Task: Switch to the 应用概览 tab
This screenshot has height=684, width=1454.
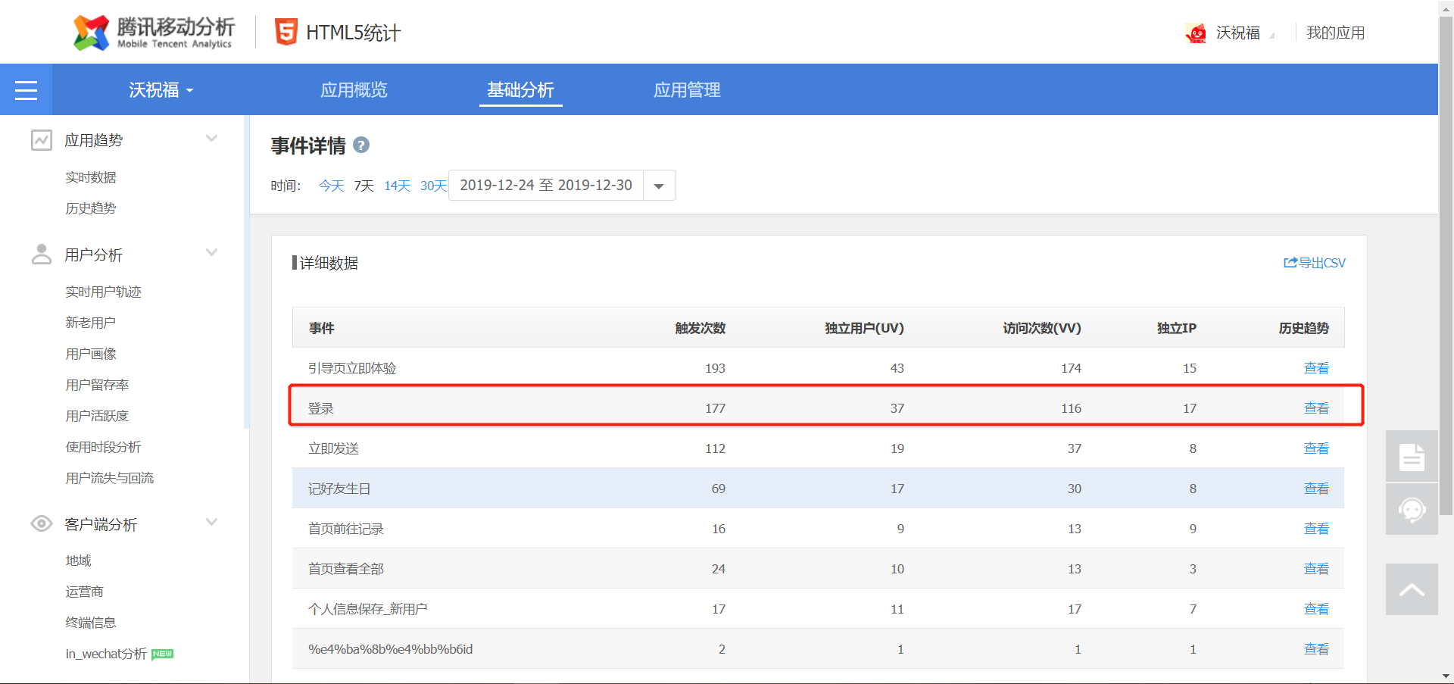Action: [354, 90]
